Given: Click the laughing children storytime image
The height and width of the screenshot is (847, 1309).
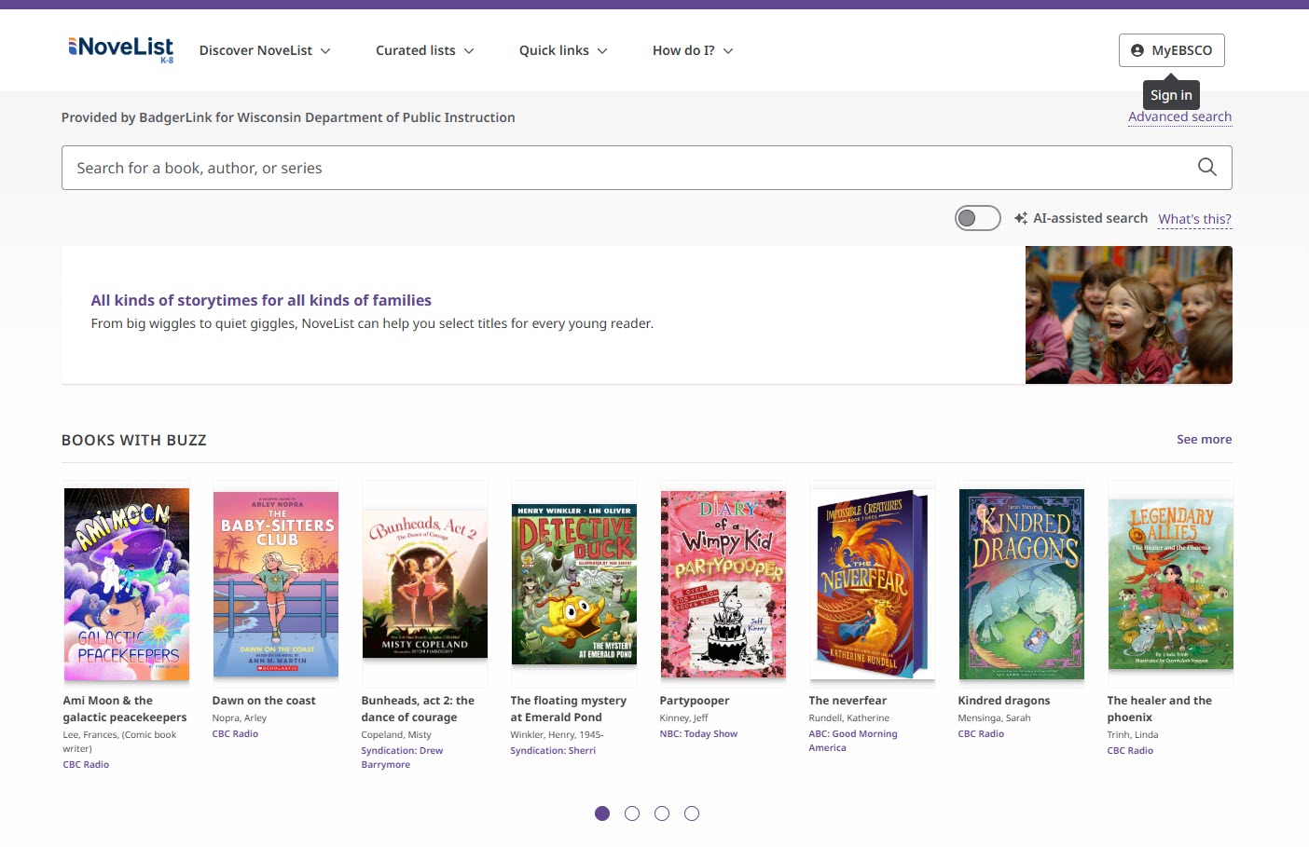Looking at the screenshot, I should (x=1128, y=315).
